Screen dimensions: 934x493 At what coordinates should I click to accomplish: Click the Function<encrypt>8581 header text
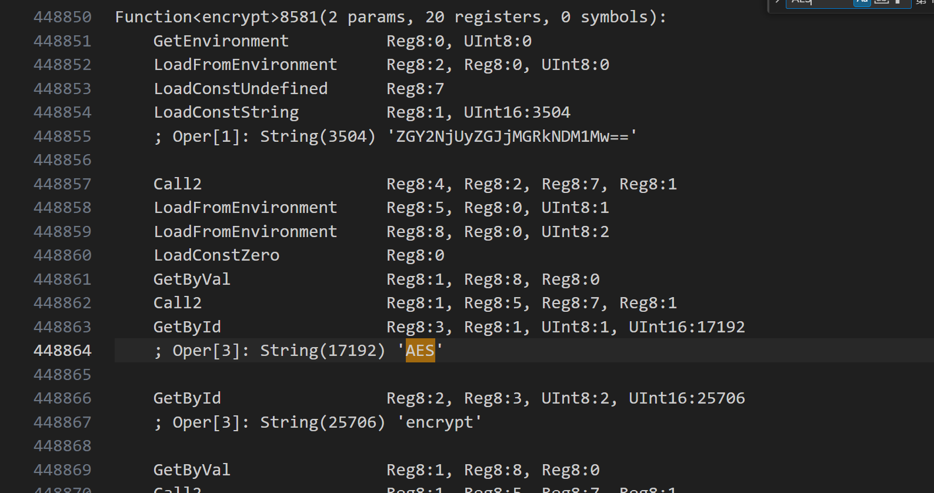click(216, 17)
